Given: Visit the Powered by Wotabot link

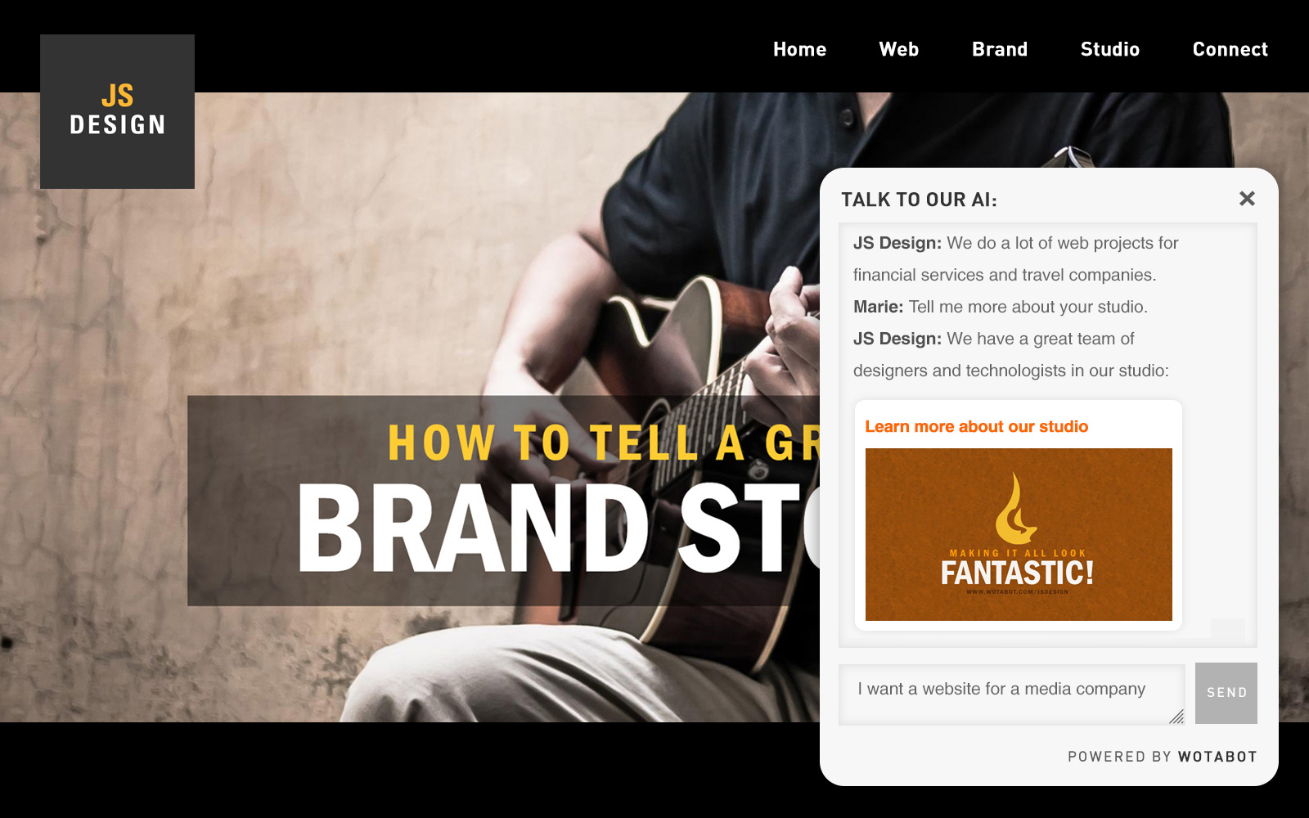Looking at the screenshot, I should tap(1162, 757).
